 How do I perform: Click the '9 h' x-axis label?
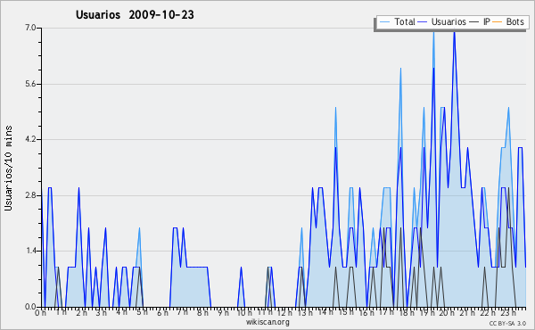click(x=224, y=312)
